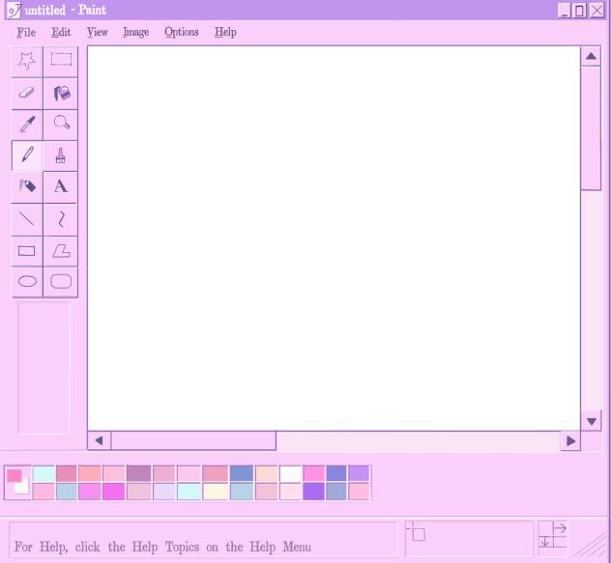Select the straight Line tool
Viewport: 611px width, 563px height.
27,219
